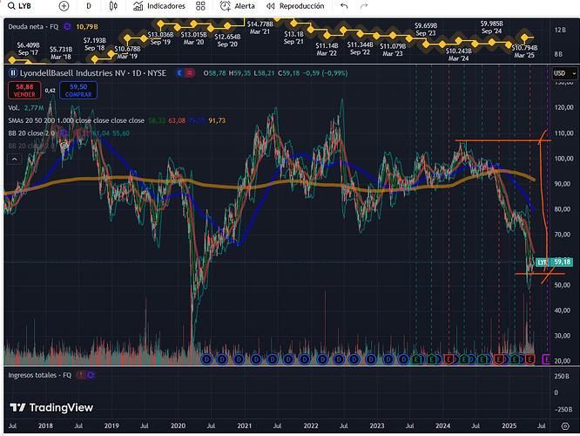Click the compare or add symbol plus icon
The image size is (580, 436).
[x=64, y=6]
